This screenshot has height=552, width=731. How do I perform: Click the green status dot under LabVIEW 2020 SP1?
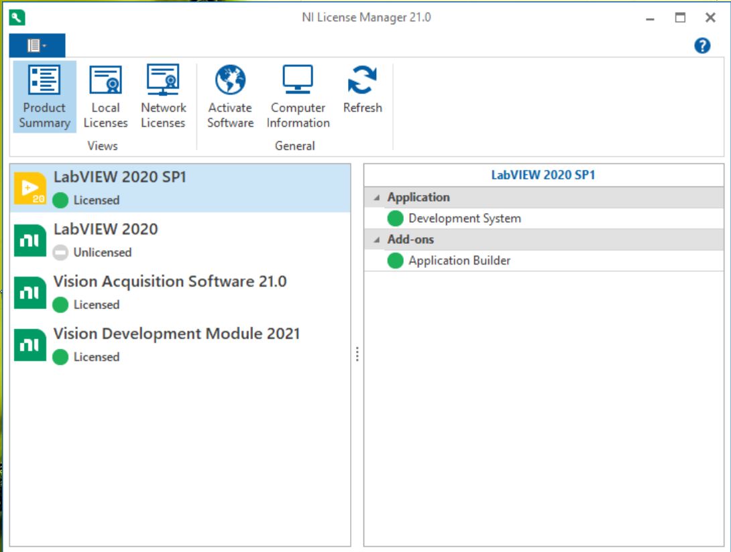pos(60,200)
